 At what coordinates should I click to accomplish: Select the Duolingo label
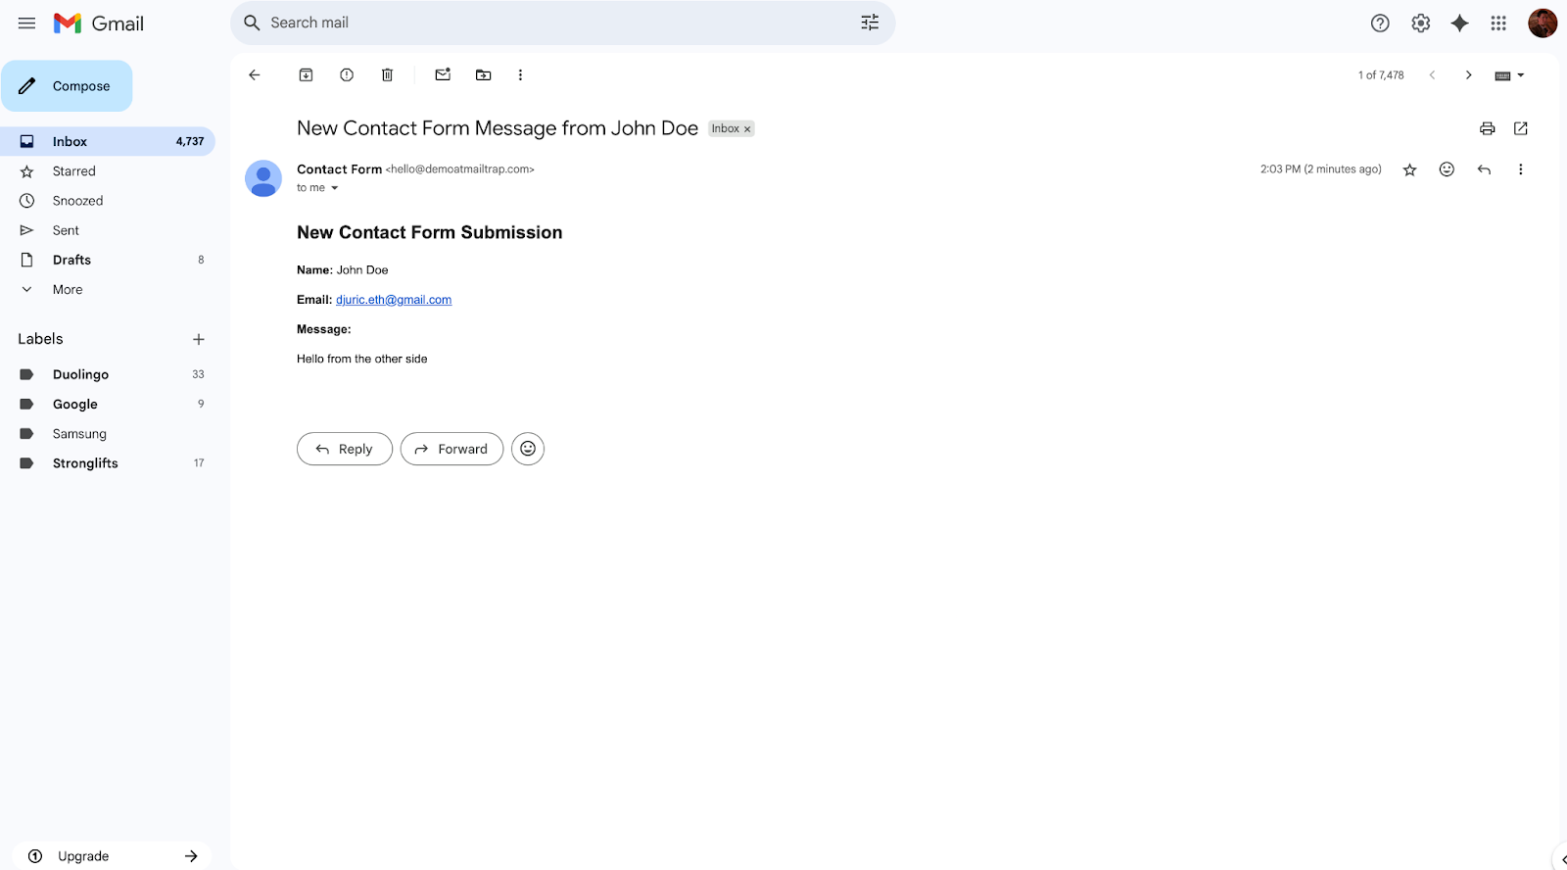pyautogui.click(x=80, y=374)
